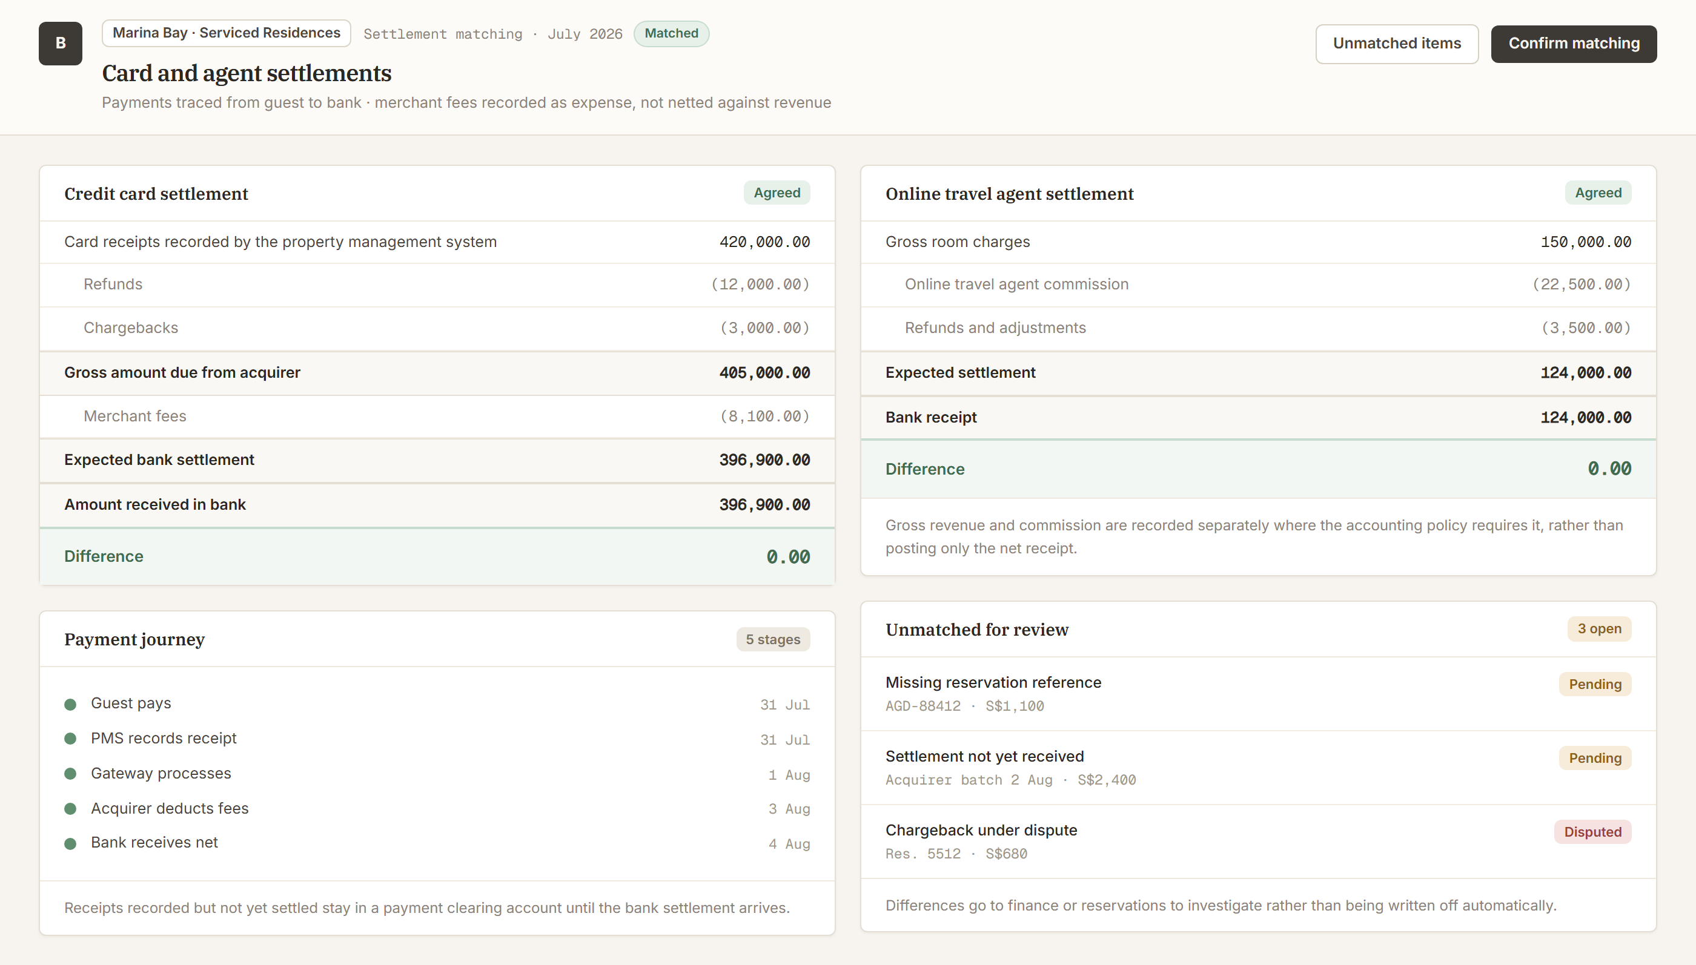Click the Expected settlement row
1696x965 pixels.
coord(1257,372)
